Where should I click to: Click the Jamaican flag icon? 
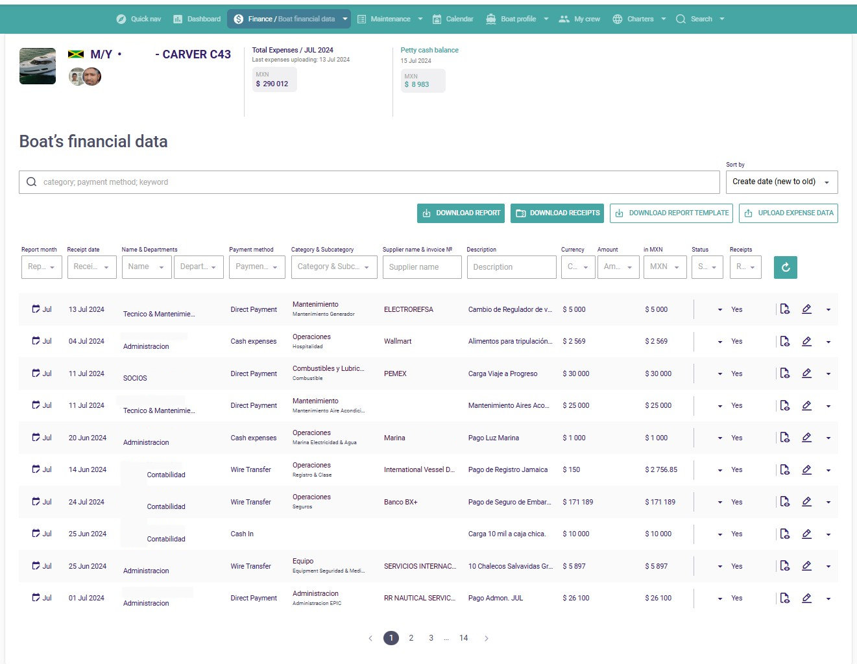pyautogui.click(x=76, y=54)
